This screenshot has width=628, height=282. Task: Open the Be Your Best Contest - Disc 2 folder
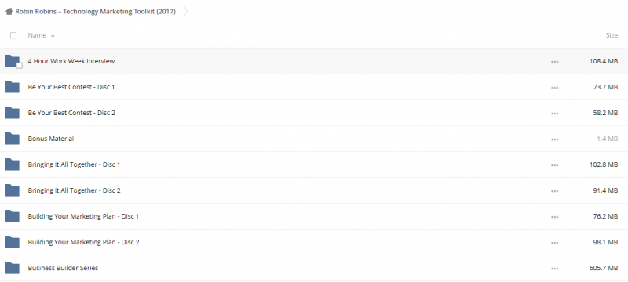point(71,113)
